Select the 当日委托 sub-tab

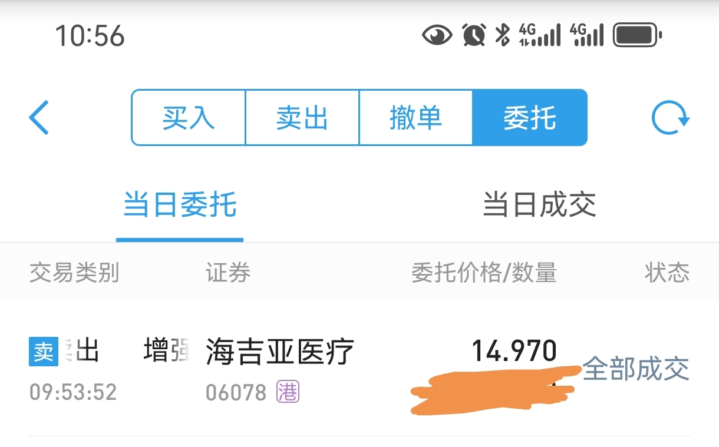(180, 206)
